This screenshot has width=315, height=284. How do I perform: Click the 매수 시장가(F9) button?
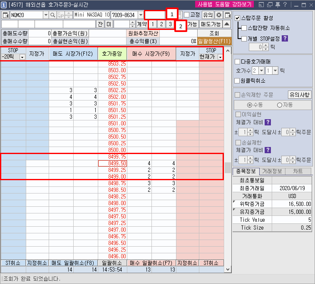[x=151, y=54]
